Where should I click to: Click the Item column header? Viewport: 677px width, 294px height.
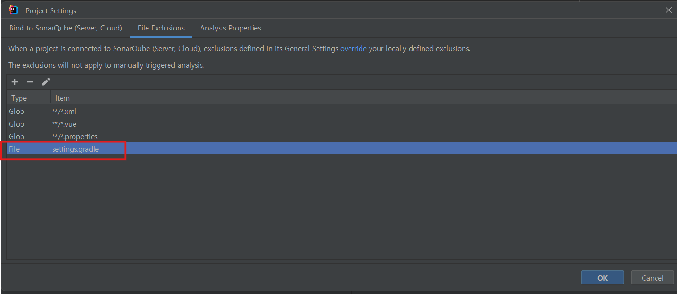[x=363, y=98]
